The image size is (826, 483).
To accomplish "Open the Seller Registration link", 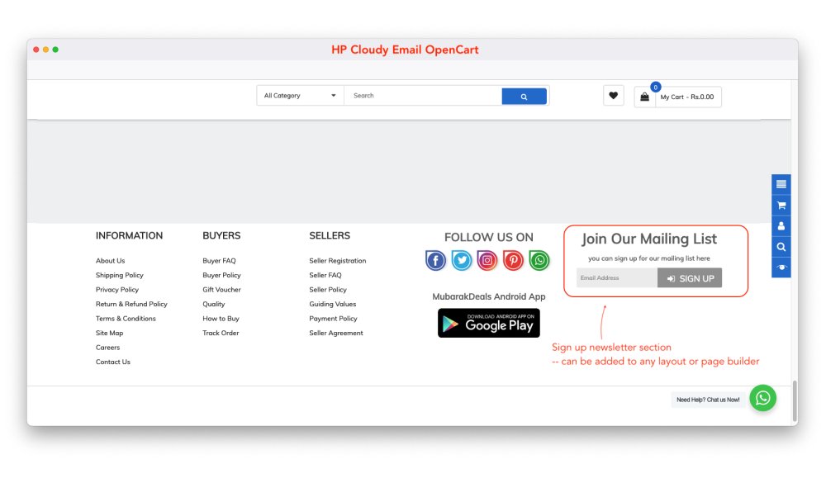I will pos(337,261).
